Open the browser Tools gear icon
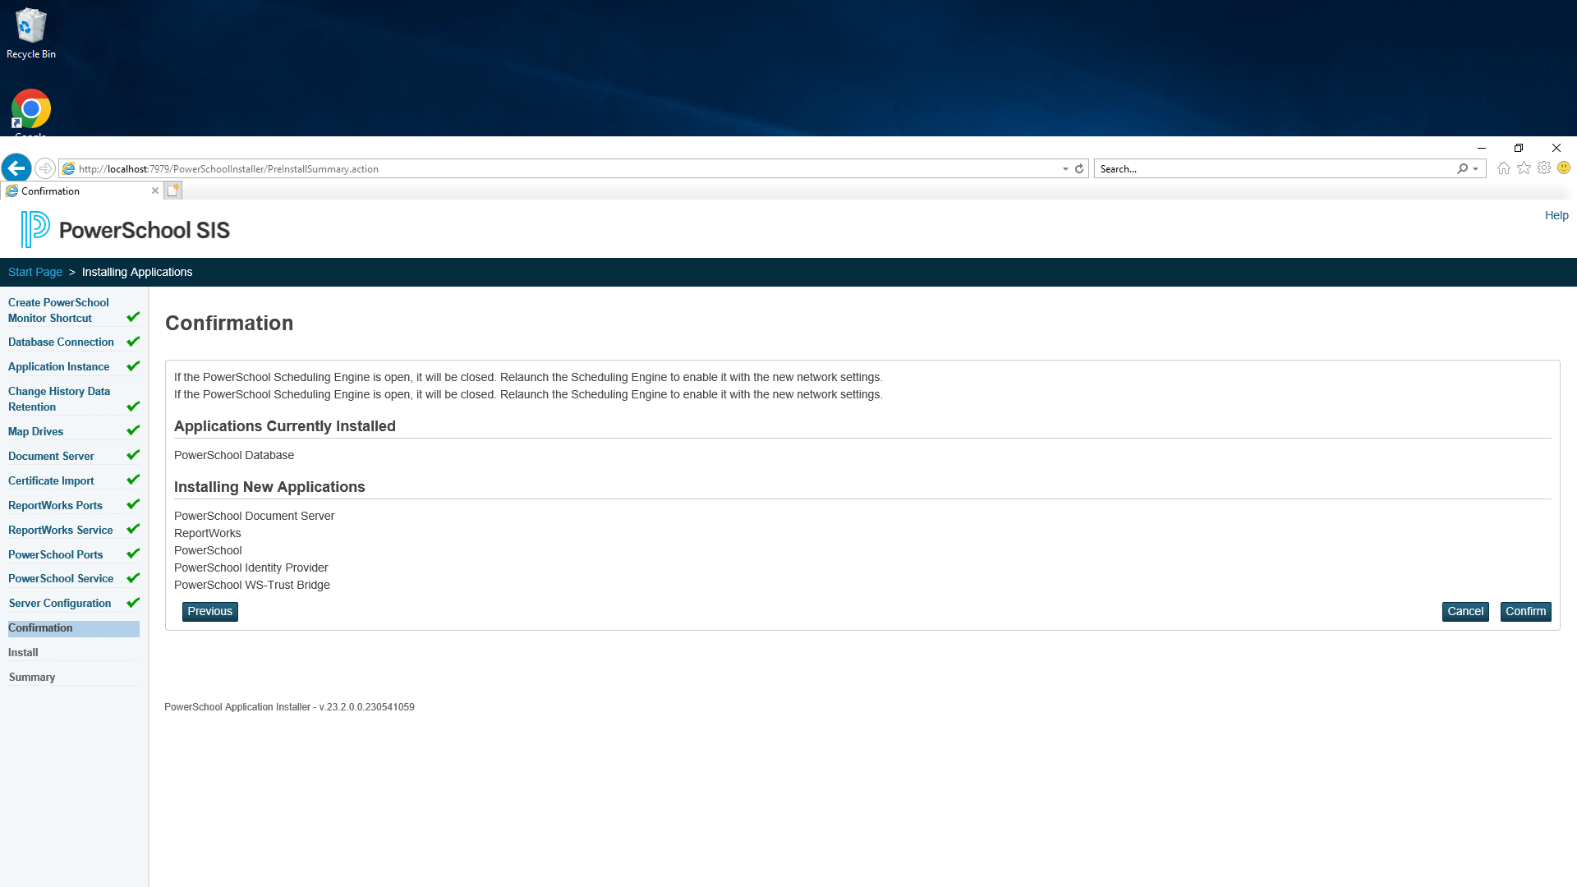 tap(1544, 168)
